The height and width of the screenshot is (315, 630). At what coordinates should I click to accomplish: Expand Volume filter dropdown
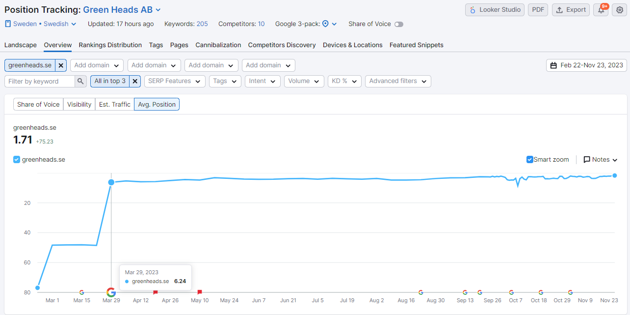pos(304,81)
